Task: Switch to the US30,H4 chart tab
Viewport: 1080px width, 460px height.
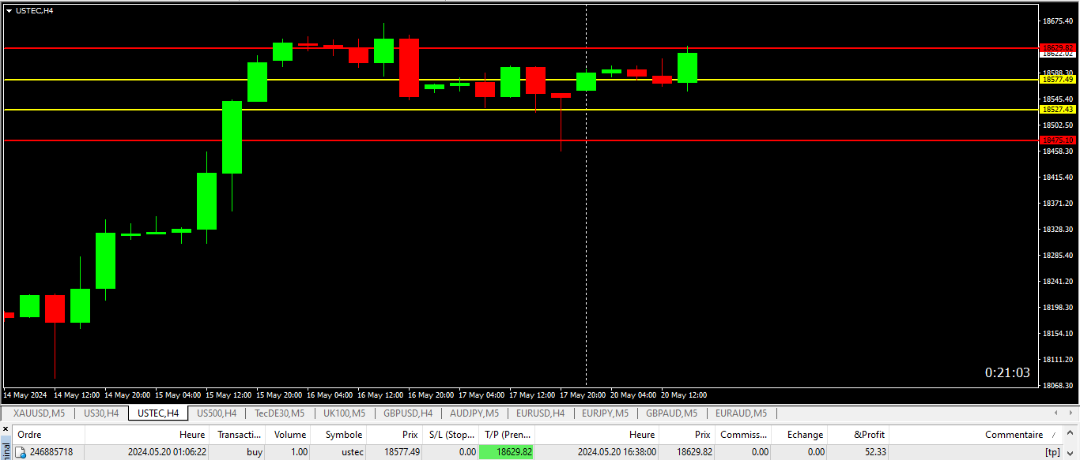Action: 101,413
